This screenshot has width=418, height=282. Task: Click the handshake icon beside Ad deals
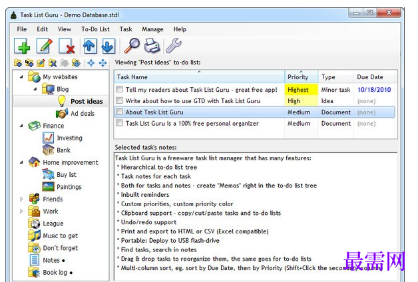[62, 114]
